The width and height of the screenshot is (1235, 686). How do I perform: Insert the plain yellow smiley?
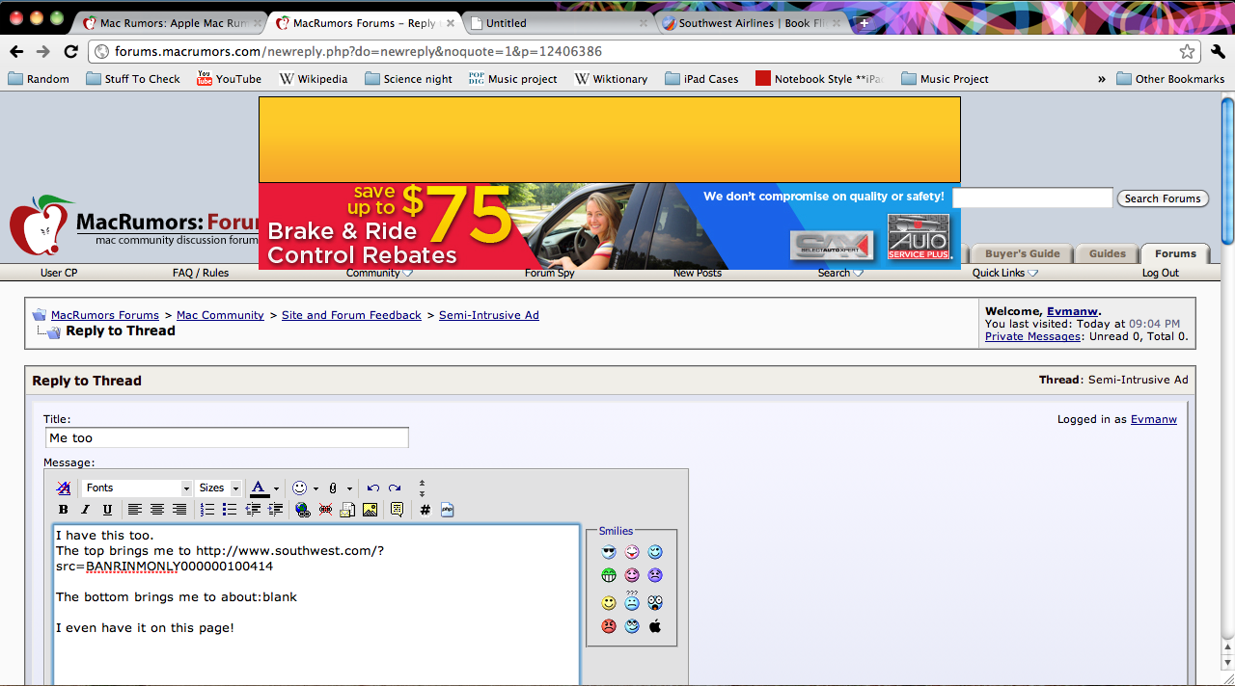(x=609, y=603)
